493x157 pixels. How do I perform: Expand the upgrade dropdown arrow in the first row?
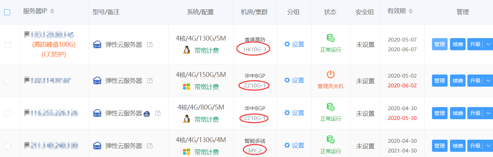(x=488, y=44)
